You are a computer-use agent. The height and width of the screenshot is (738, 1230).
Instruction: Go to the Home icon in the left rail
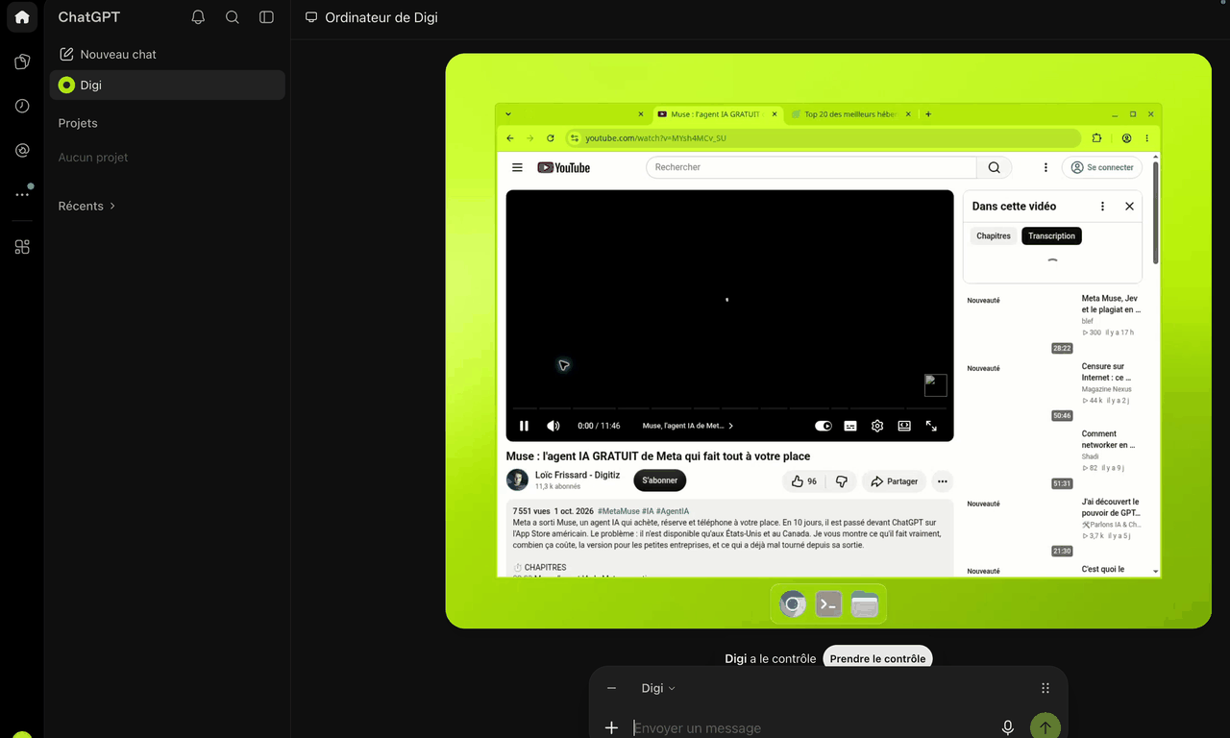(x=22, y=17)
